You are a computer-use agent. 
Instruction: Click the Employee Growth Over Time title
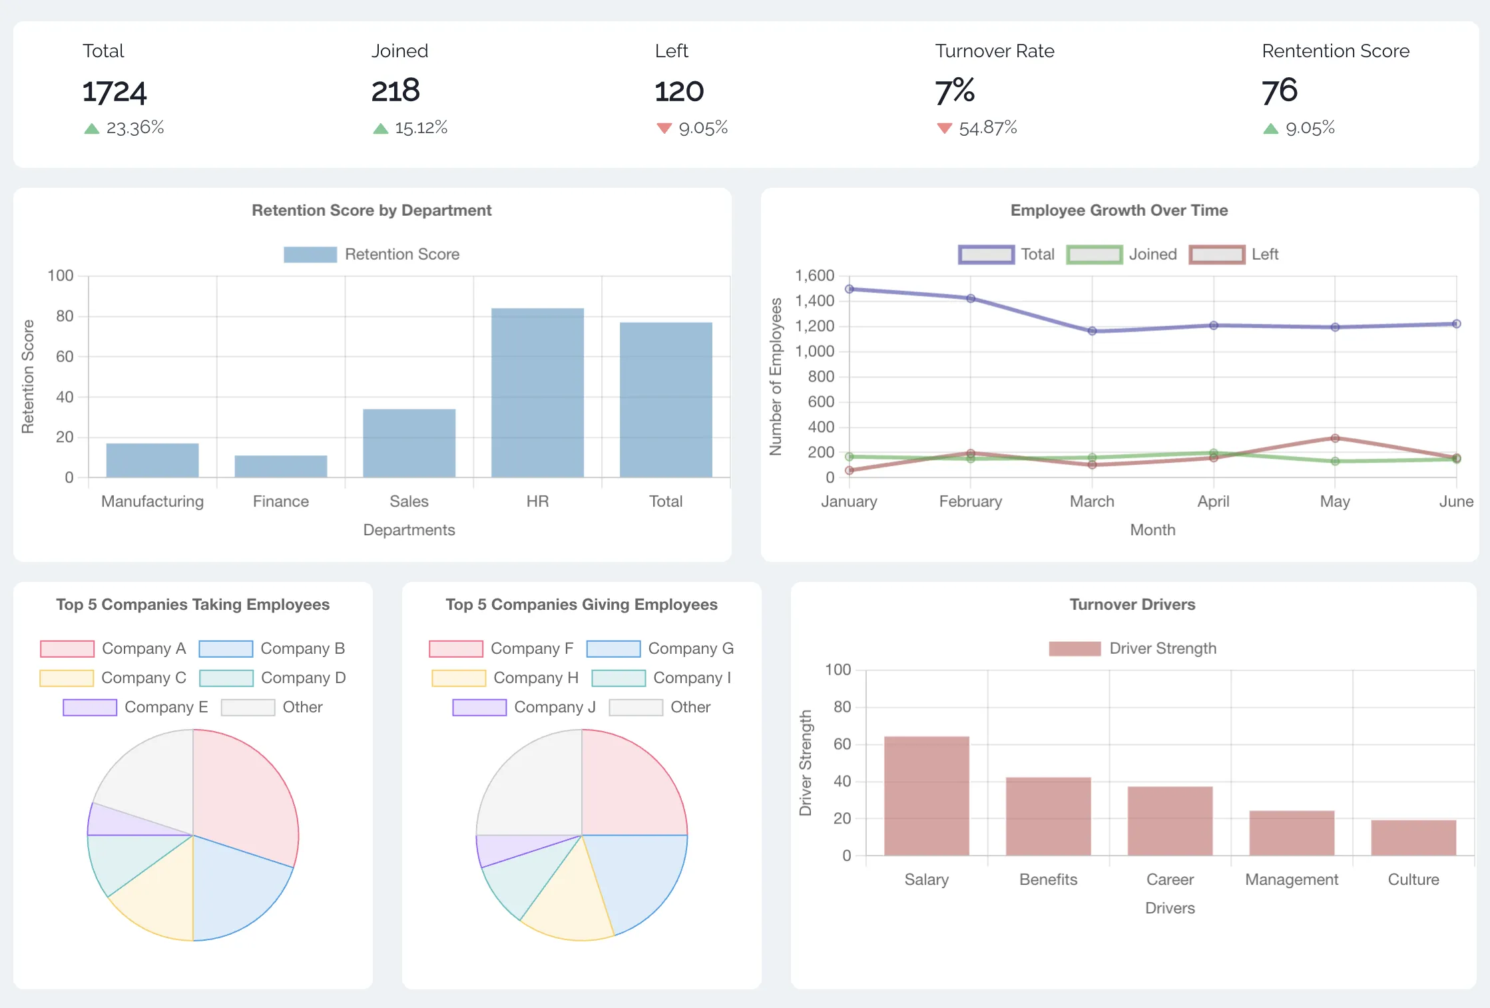tap(1119, 210)
